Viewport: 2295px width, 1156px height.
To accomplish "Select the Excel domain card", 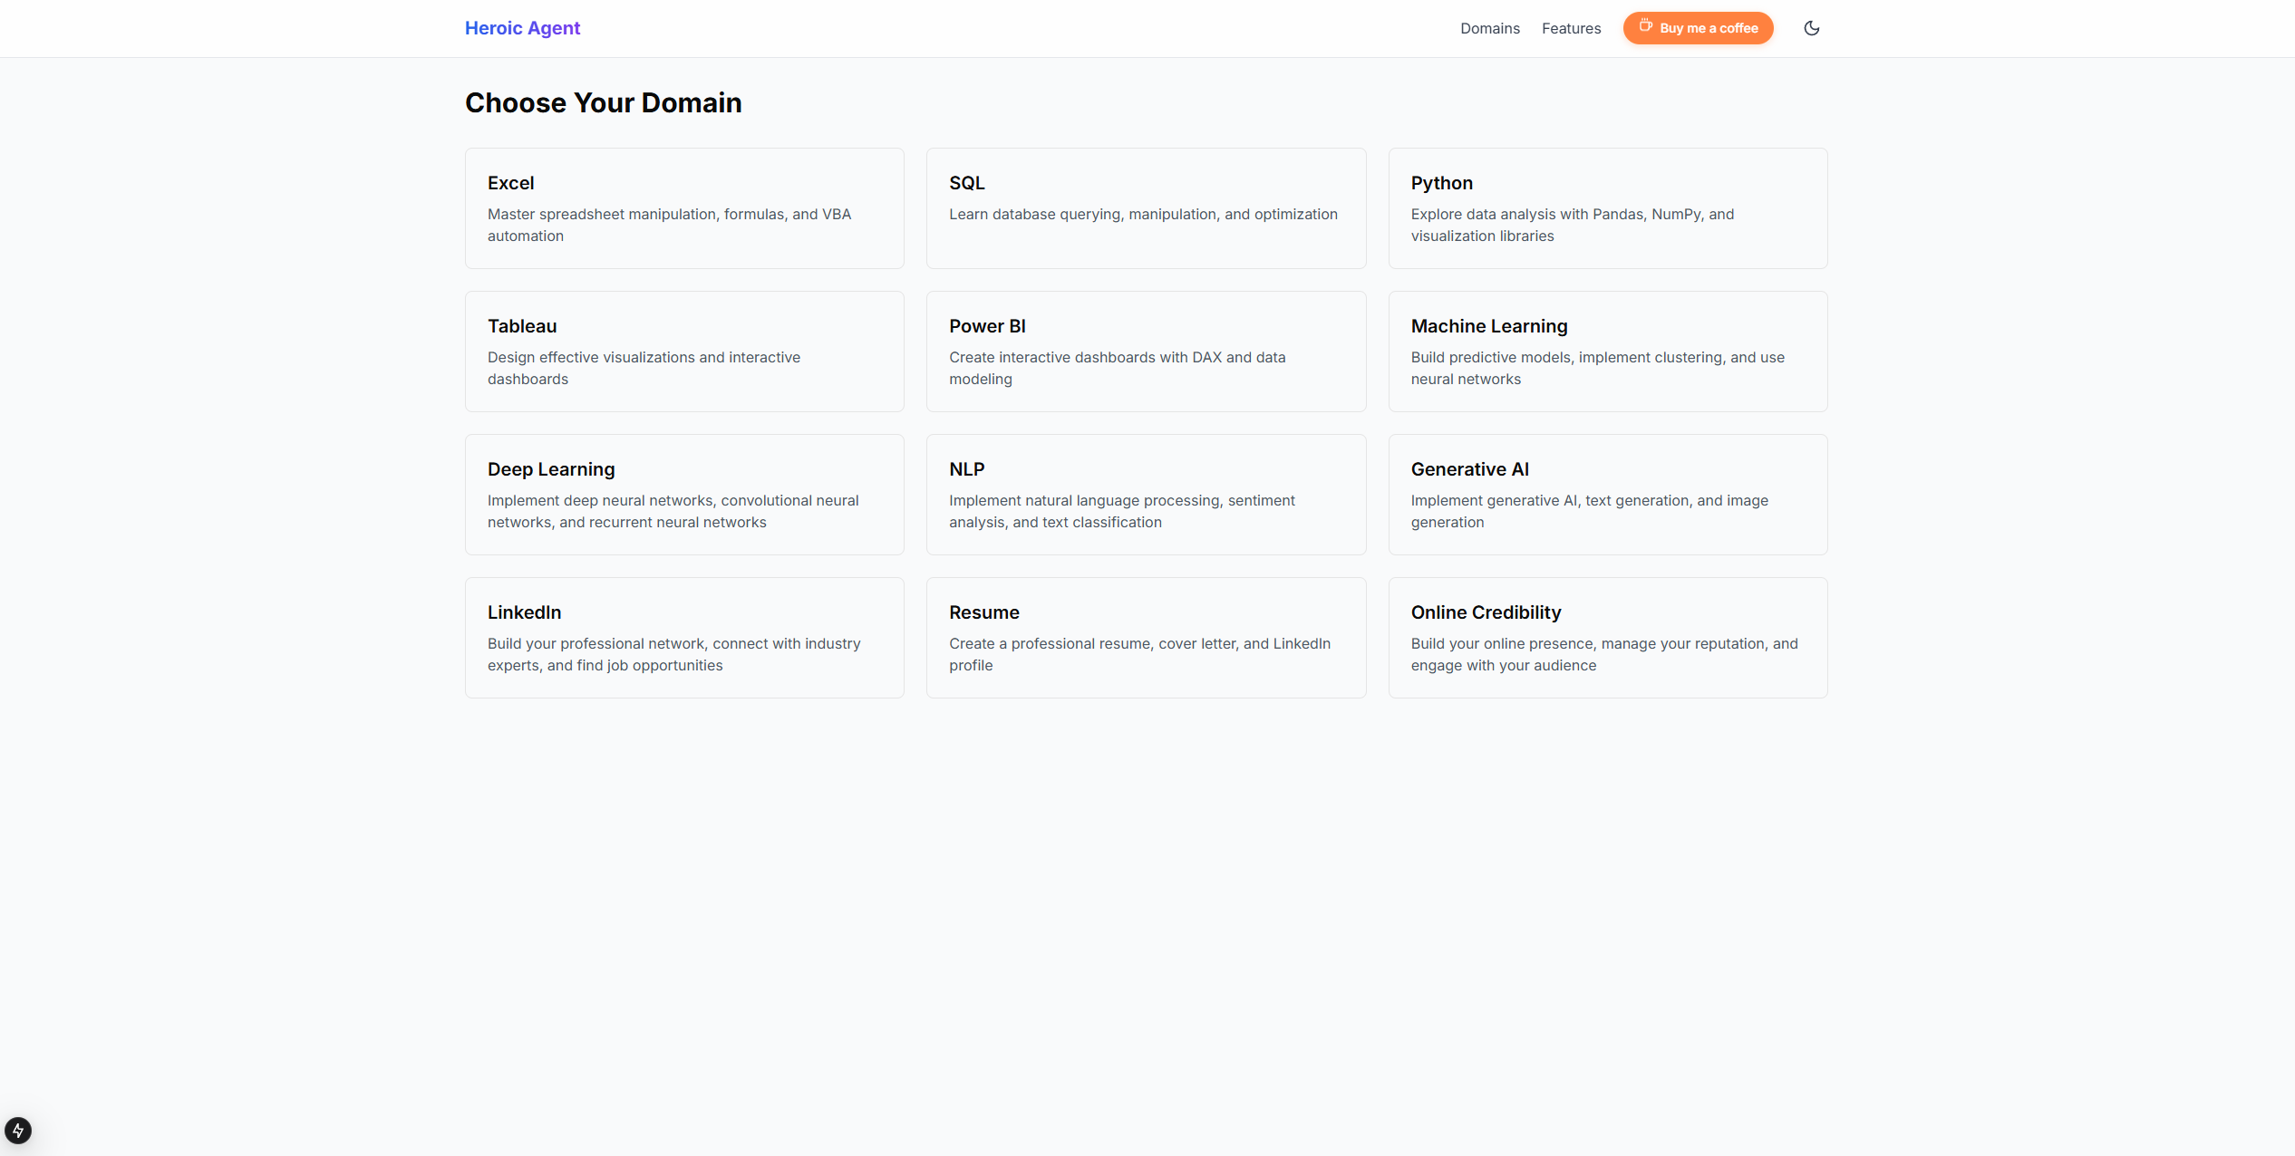I will tap(684, 208).
